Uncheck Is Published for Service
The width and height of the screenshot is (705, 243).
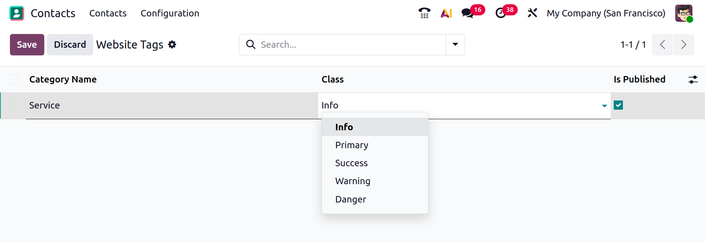point(618,105)
